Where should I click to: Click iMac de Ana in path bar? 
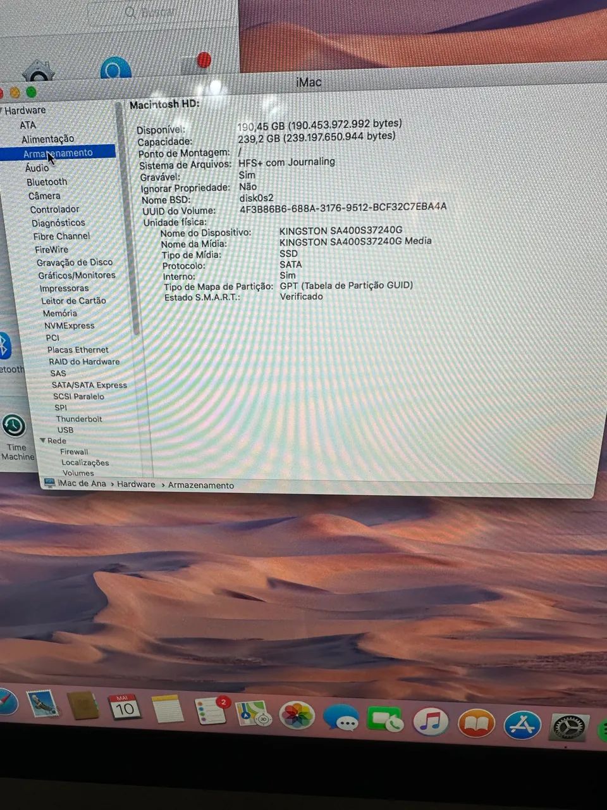[x=82, y=483]
